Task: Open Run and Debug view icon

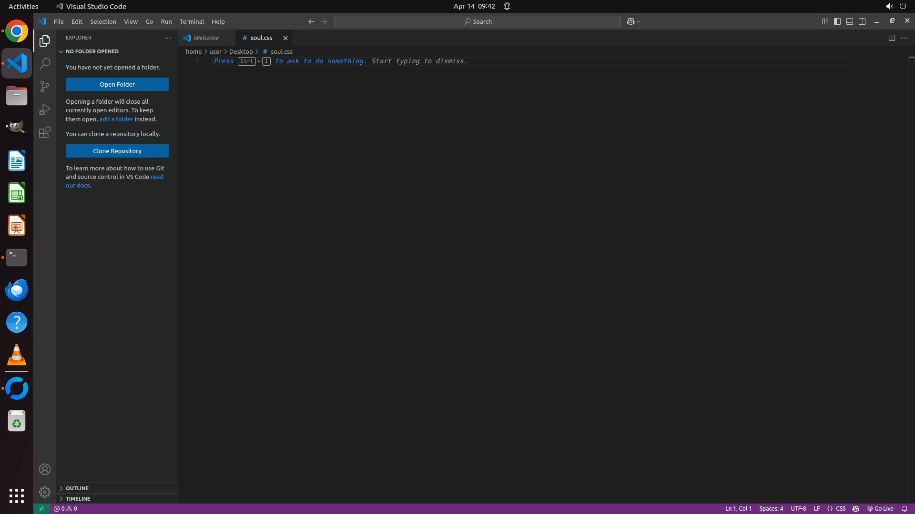Action: click(x=45, y=109)
